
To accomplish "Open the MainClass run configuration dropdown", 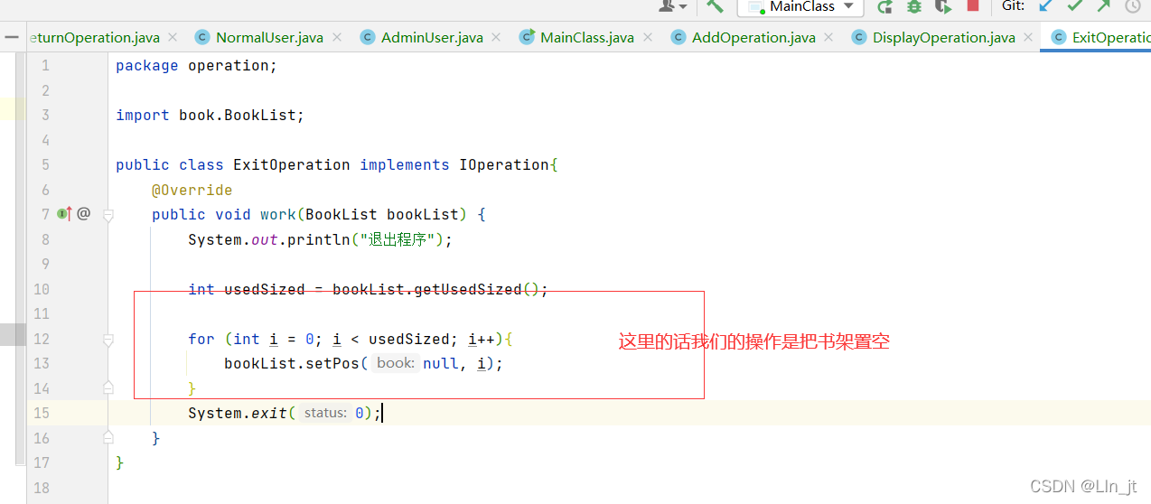I will (x=800, y=7).
